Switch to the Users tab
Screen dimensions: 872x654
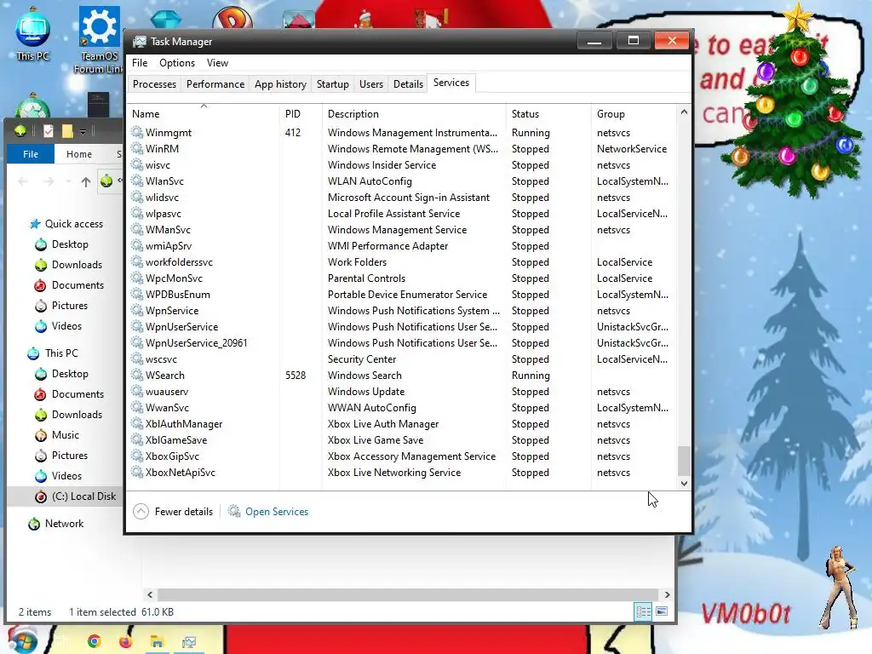point(371,84)
